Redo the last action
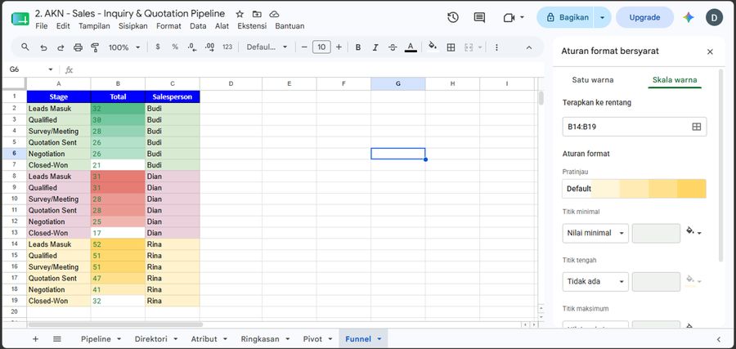The height and width of the screenshot is (349, 736). tap(61, 47)
